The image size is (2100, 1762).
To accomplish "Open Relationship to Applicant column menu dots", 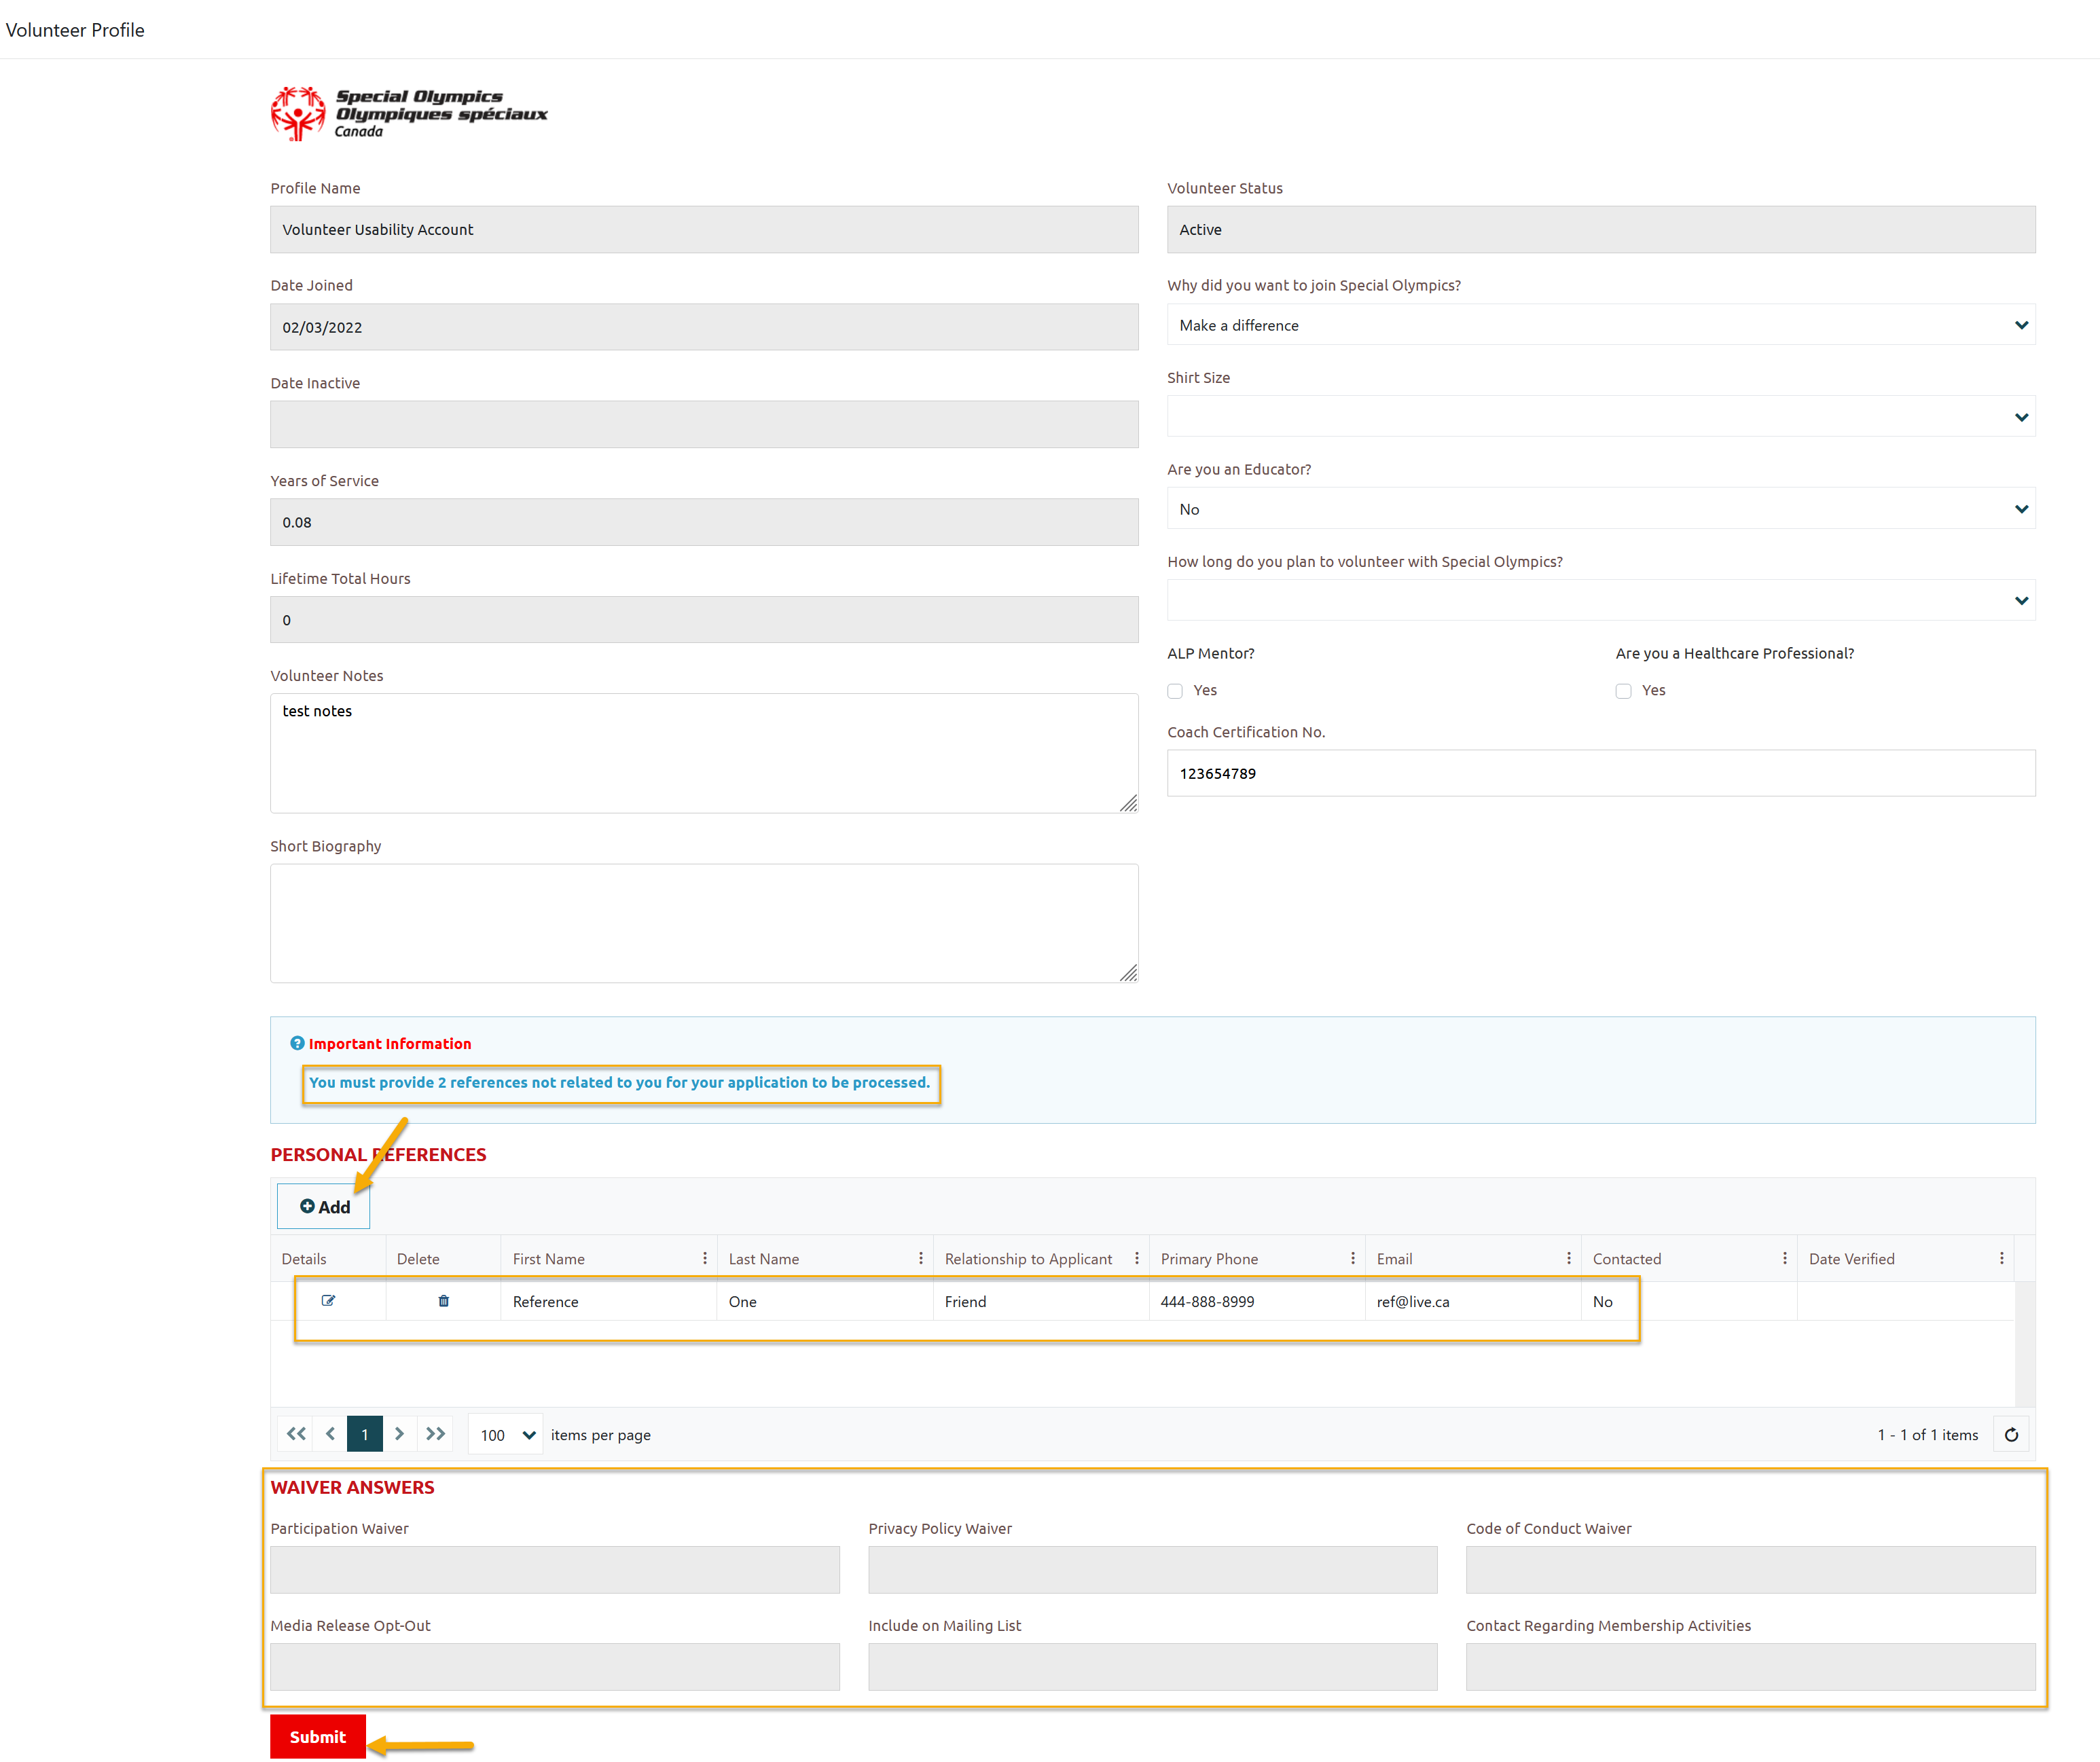I will coord(1137,1258).
